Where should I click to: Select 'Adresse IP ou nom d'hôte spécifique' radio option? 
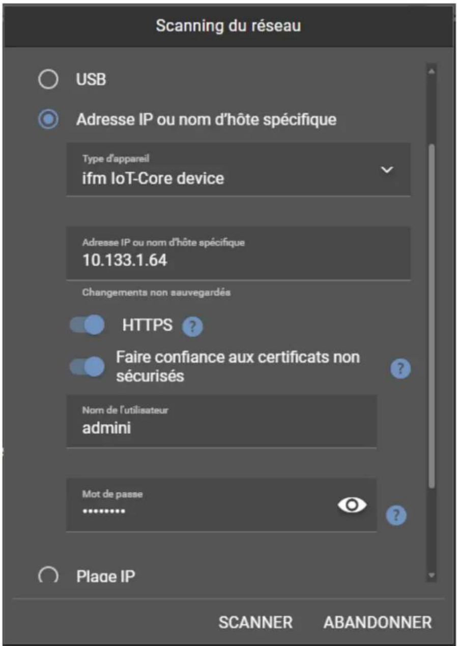click(48, 120)
